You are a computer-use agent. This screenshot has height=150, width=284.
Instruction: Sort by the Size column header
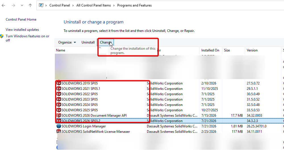227,50
